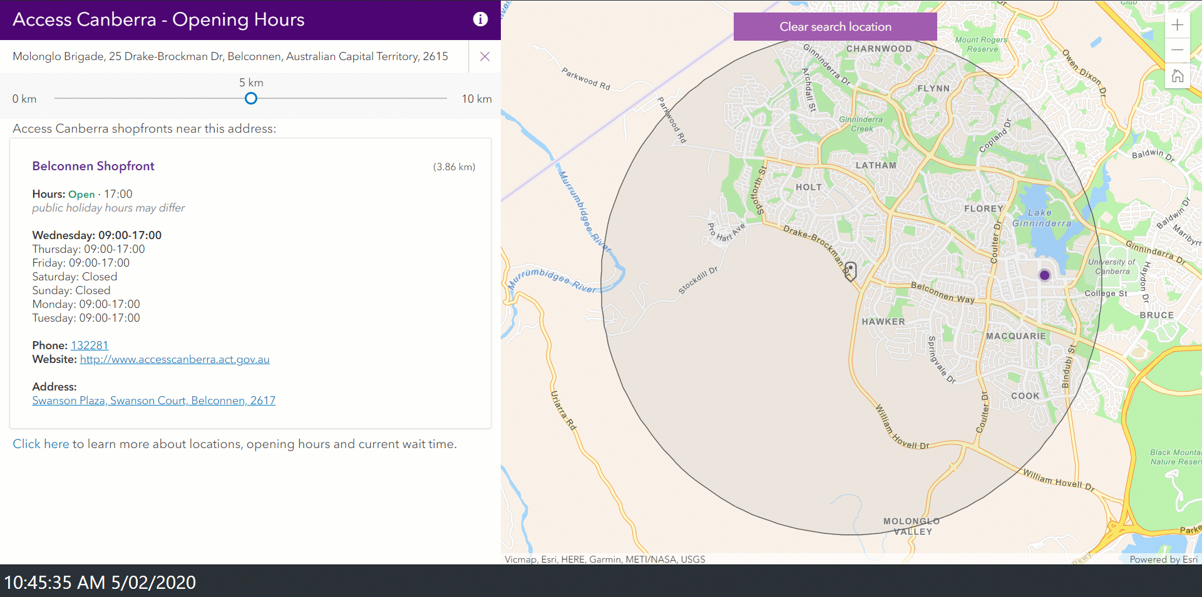Viewport: 1202px width, 597px height.
Task: Click the HOLT suburb label on map
Action: (x=809, y=187)
